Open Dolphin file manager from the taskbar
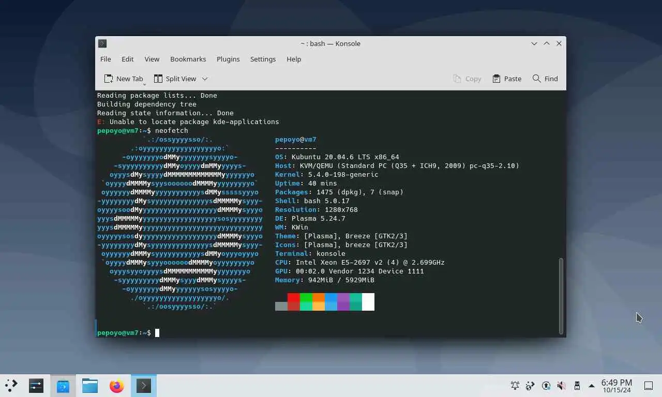 pyautogui.click(x=90, y=386)
